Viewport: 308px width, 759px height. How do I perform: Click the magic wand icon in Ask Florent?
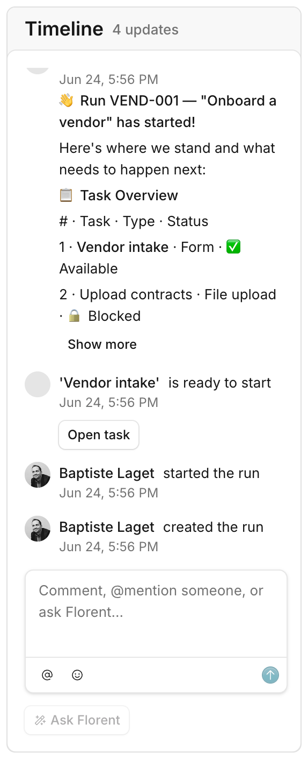pos(40,720)
